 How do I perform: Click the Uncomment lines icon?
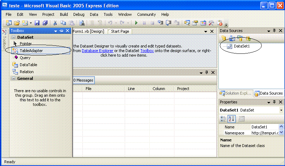tap(100, 23)
